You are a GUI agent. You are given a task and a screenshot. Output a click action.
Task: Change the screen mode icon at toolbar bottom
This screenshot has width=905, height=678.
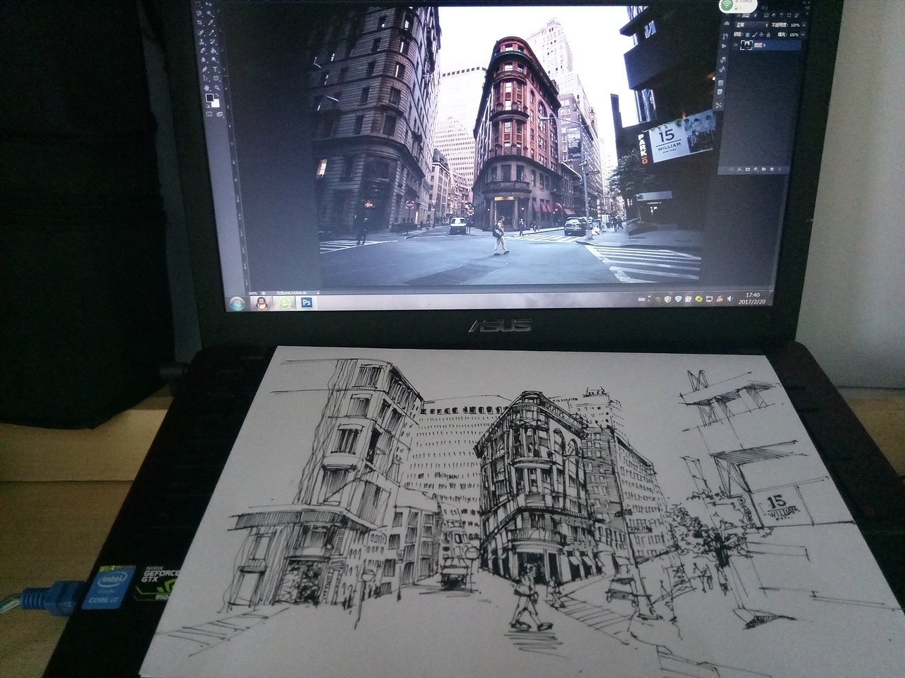pos(220,114)
